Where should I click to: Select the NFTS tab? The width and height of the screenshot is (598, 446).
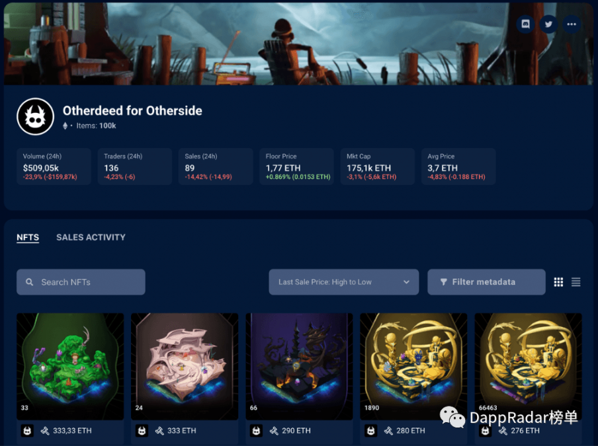(x=28, y=237)
